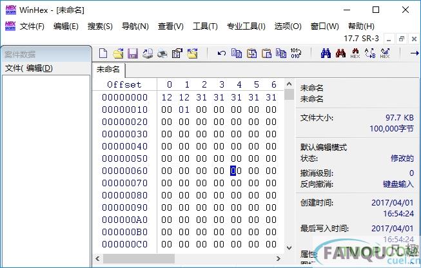Open the 帮助(H) menu
Screen dimensions: 421x268
coord(361,26)
